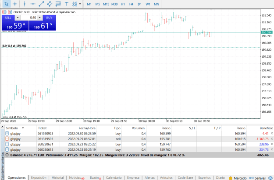Switch chart to W1 timeframe
Image resolution: width=274 pixels, height=180 pixels.
(x=148, y=4)
